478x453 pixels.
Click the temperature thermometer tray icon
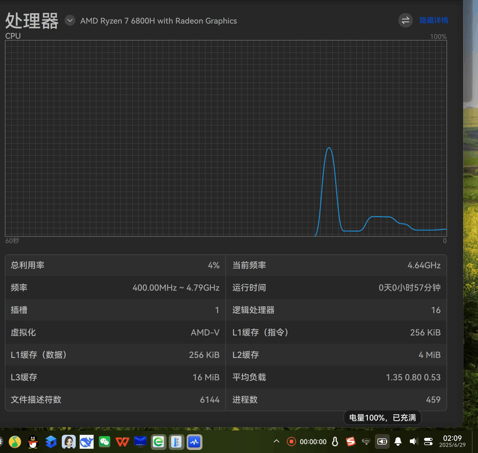point(335,441)
